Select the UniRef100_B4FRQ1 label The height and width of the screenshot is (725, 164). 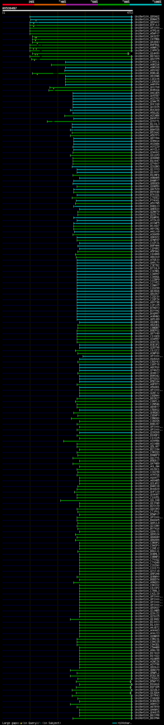tap(147, 45)
